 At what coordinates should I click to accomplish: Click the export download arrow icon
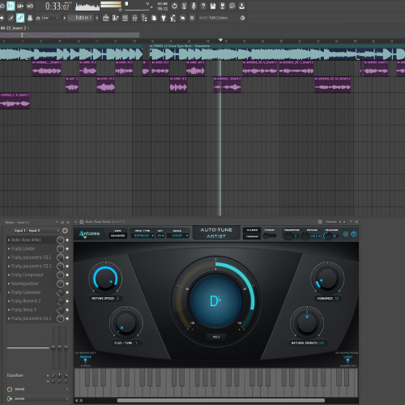tap(241, 6)
